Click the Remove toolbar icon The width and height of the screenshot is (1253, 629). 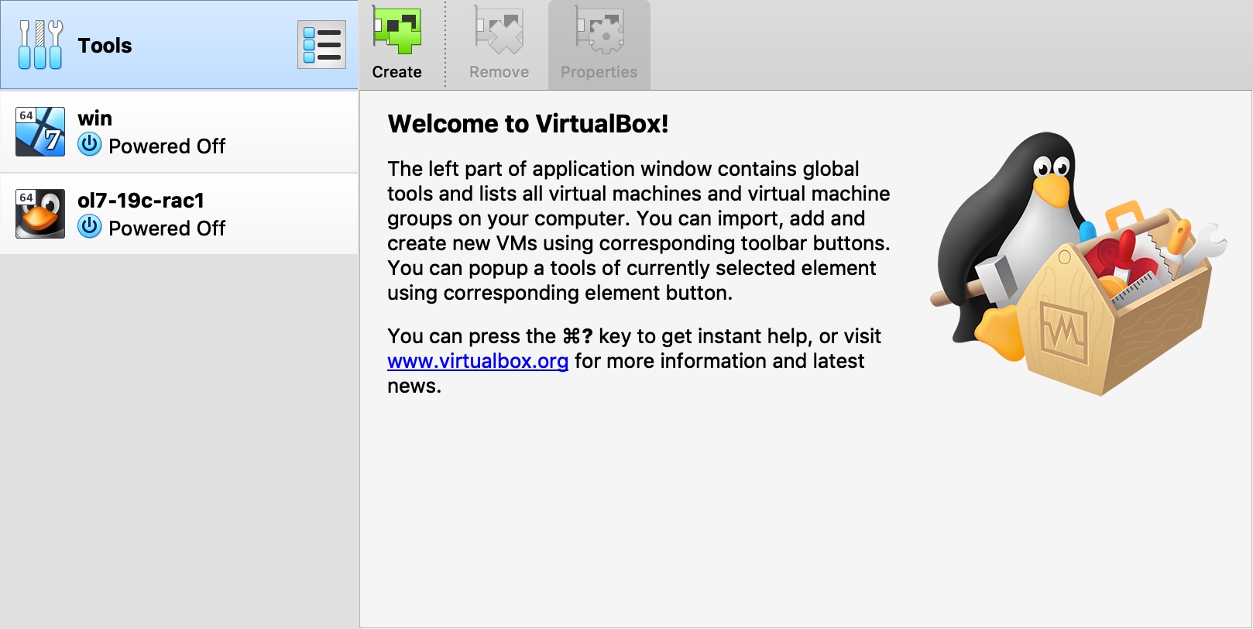click(x=499, y=31)
